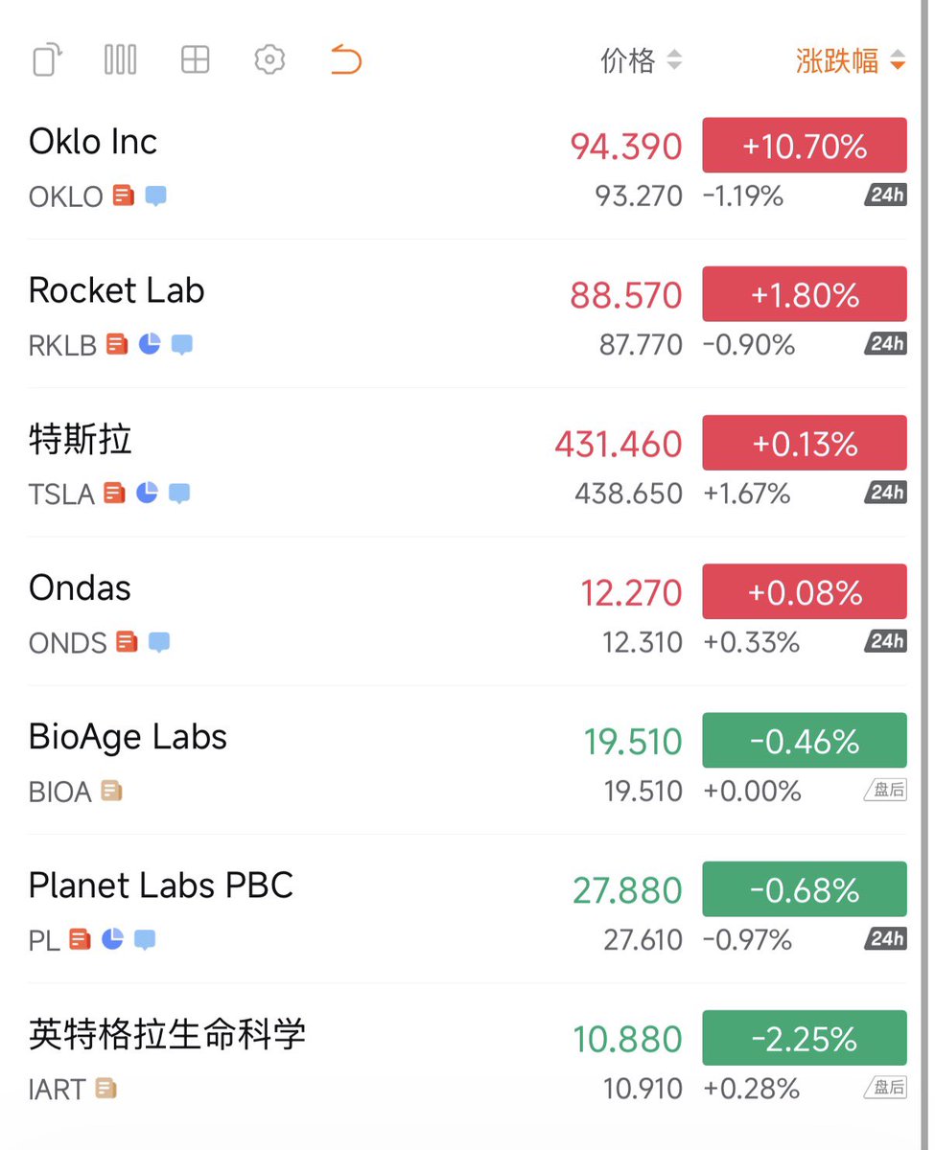Open the comment bubble icon next to ONDS
The height and width of the screenshot is (1150, 935).
159,641
